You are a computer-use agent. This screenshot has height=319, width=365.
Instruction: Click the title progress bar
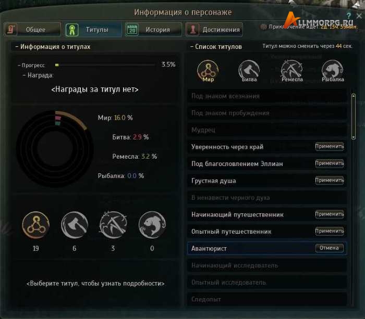(x=104, y=65)
